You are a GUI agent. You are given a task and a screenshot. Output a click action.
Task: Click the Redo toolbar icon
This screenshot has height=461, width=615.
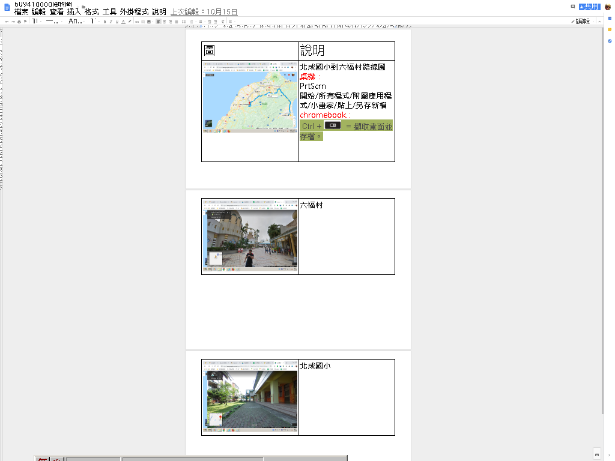[13, 22]
